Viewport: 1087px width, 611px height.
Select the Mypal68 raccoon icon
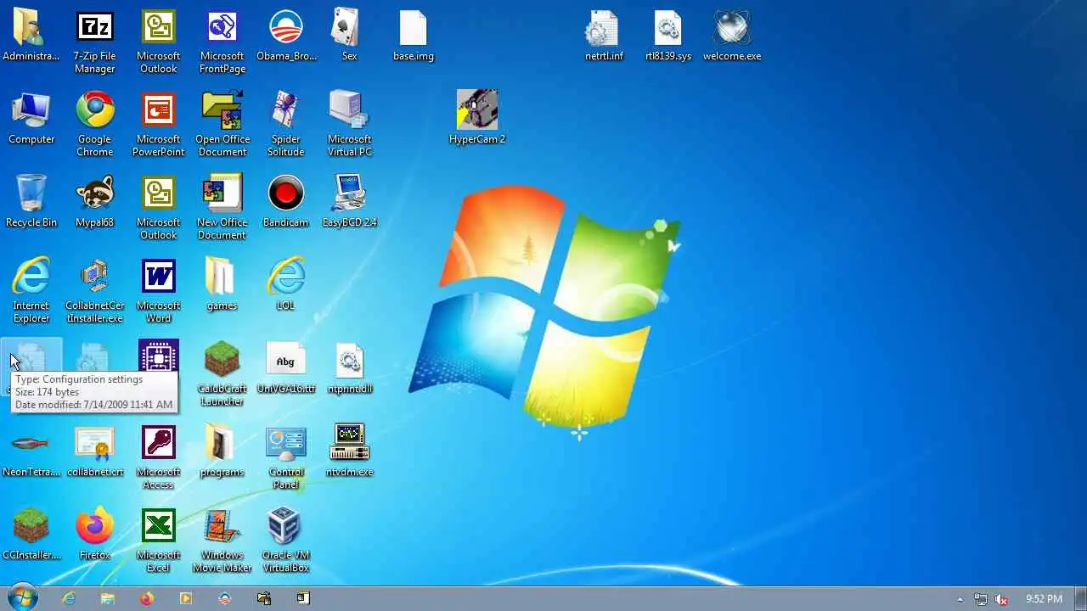click(94, 202)
